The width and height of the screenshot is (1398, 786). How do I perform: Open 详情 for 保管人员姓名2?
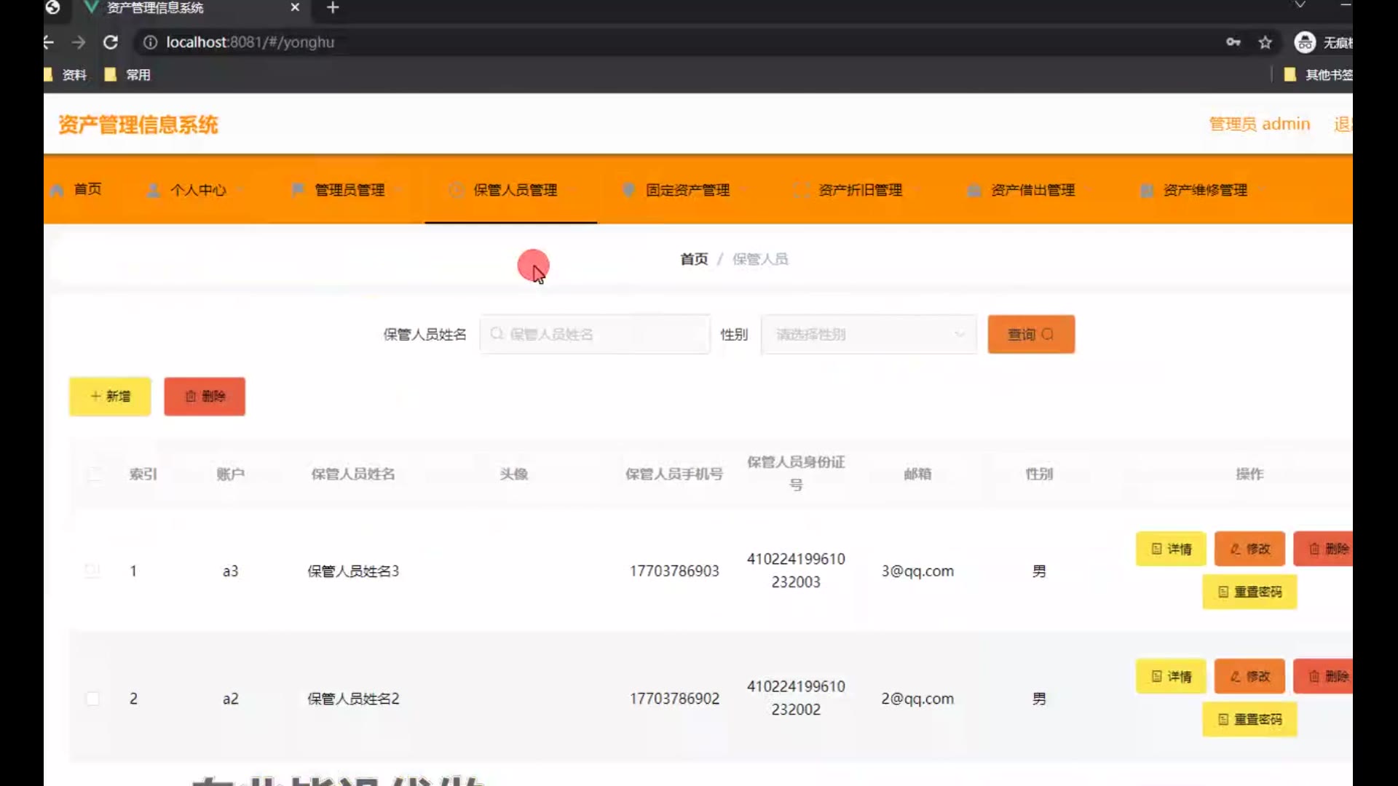[1171, 676]
